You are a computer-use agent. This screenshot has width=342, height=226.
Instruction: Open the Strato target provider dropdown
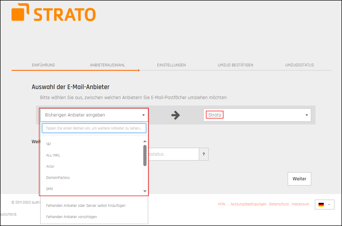click(x=307, y=115)
